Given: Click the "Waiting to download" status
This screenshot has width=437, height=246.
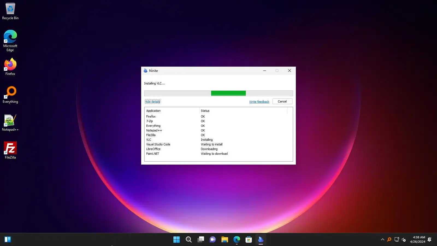Looking at the screenshot, I should [x=214, y=154].
